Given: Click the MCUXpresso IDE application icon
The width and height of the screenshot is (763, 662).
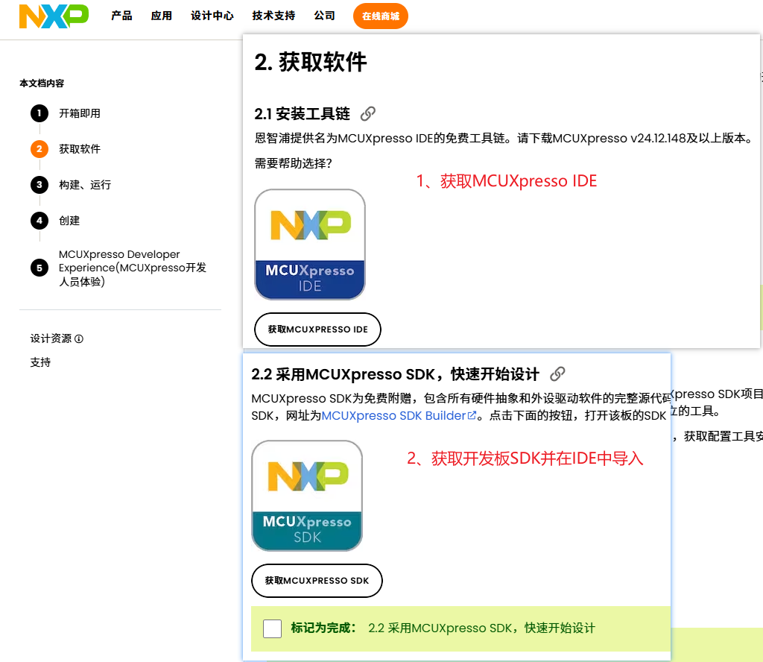Looking at the screenshot, I should point(309,243).
